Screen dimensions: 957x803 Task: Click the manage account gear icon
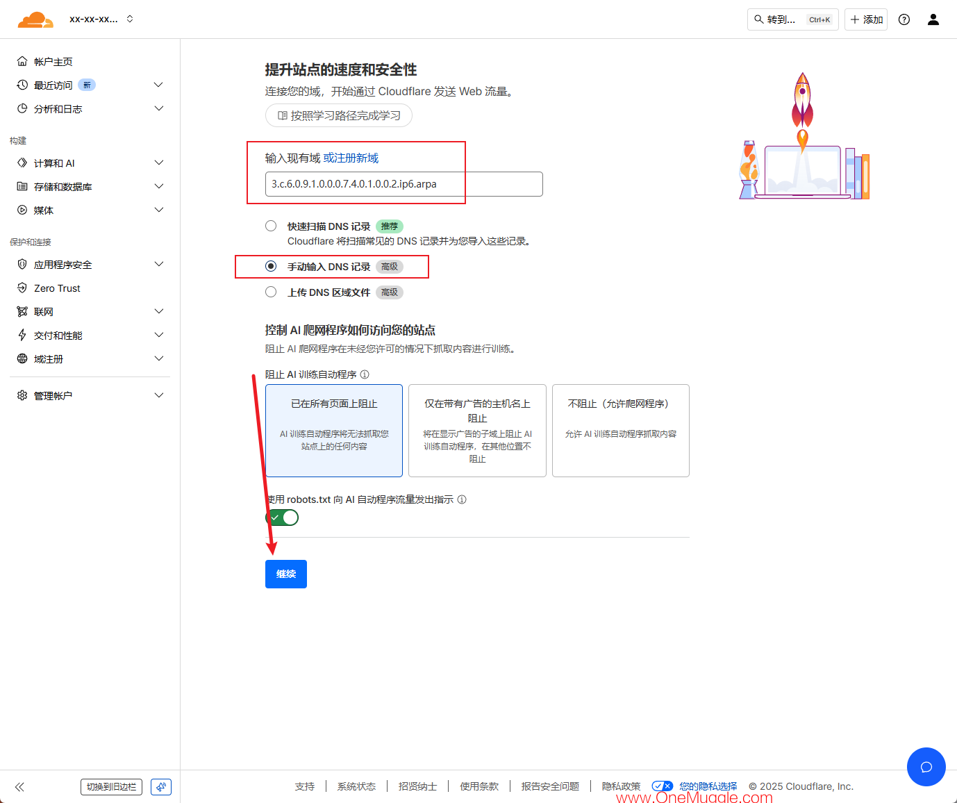22,395
